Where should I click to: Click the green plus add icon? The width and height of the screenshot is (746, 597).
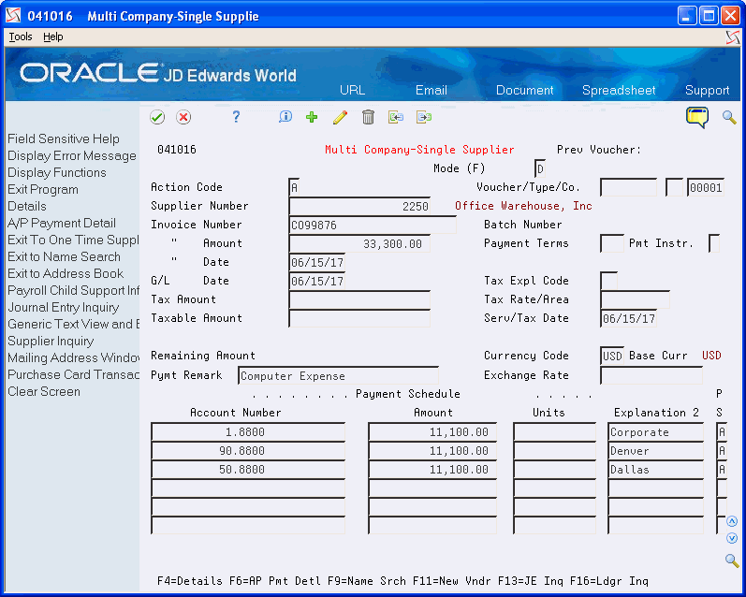(x=312, y=117)
